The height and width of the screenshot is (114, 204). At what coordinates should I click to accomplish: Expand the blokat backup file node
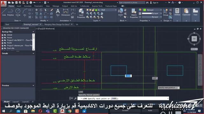click(2, 35)
